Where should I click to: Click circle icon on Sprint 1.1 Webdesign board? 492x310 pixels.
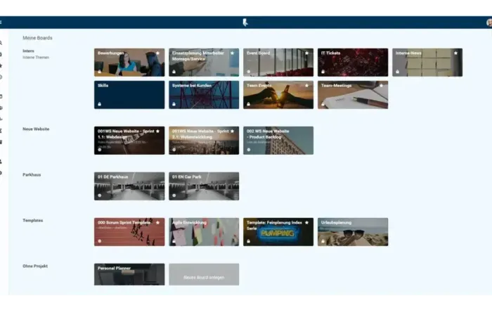[100, 150]
